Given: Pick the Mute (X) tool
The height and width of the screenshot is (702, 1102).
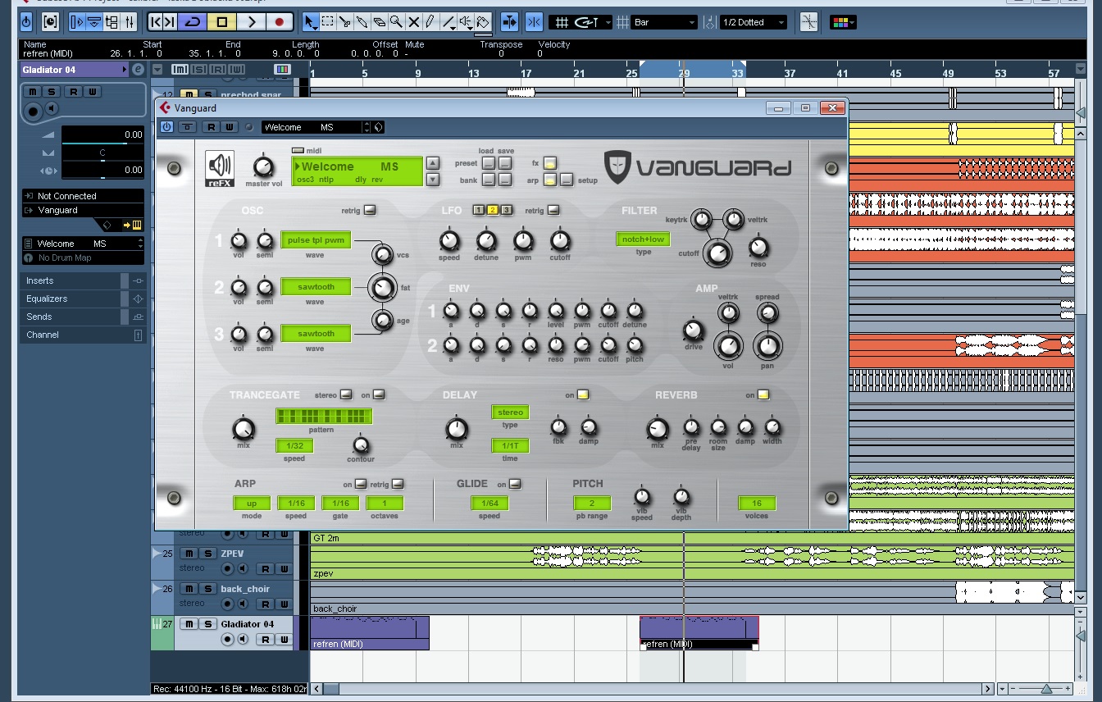Looking at the screenshot, I should [x=413, y=22].
